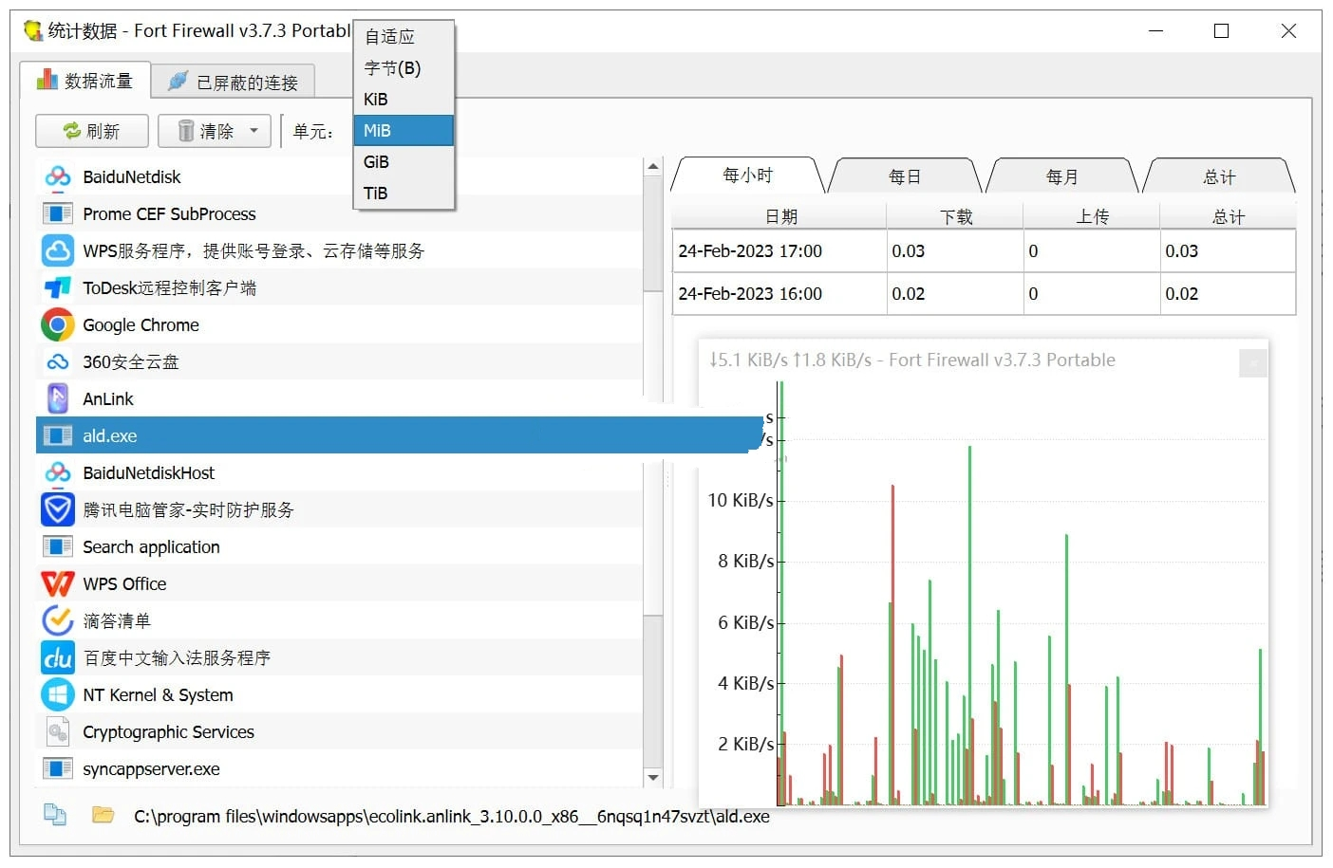This screenshot has width=1333, height=868.
Task: Click the WPS Office app icon
Action: pos(58,584)
